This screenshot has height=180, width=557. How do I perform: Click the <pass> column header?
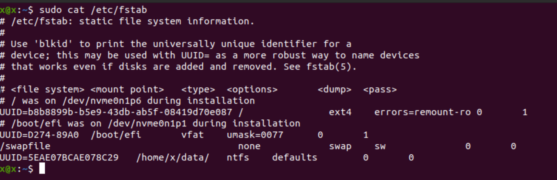(380, 90)
